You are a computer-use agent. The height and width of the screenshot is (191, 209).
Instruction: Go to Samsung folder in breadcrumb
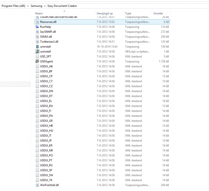(36, 6)
